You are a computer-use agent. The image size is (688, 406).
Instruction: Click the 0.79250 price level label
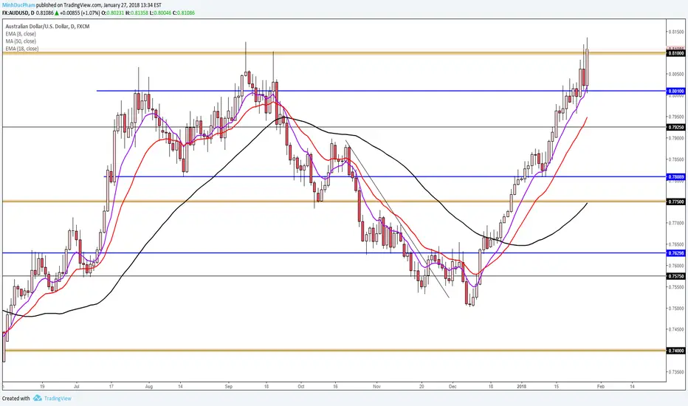(675, 127)
